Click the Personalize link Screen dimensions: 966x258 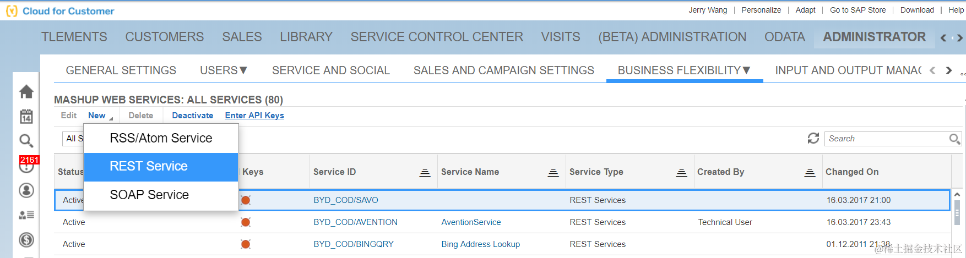[761, 10]
